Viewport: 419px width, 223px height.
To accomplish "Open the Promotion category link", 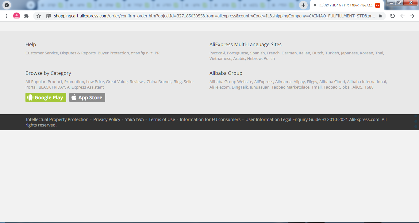I will click(x=74, y=82).
